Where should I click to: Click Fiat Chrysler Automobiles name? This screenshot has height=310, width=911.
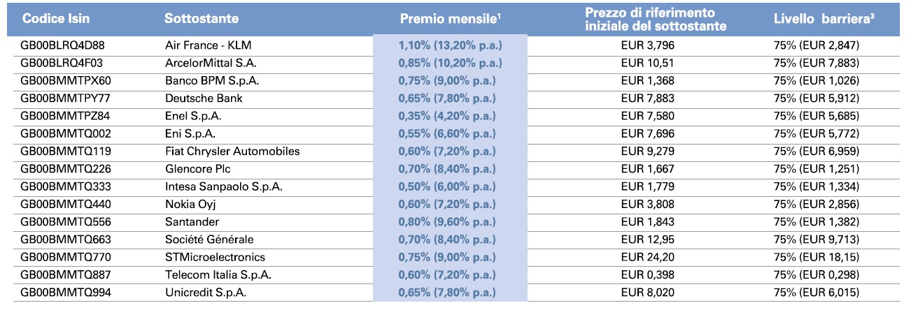point(232,151)
